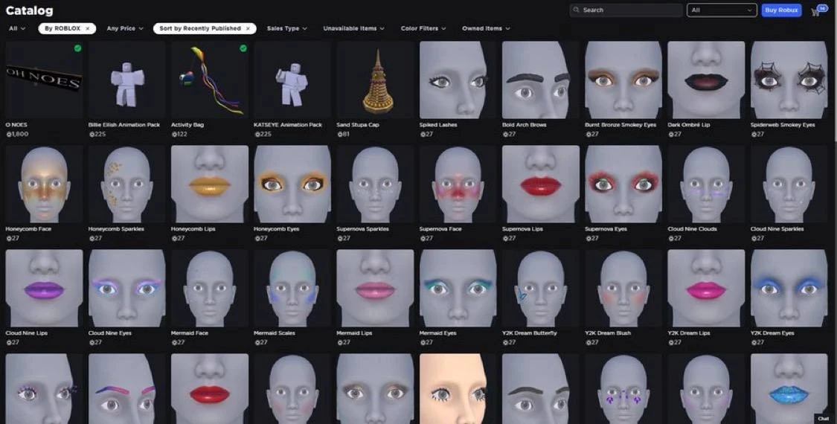Click the Sand Stupa Cap title link
Screen dimensions: 837x424
pos(358,125)
